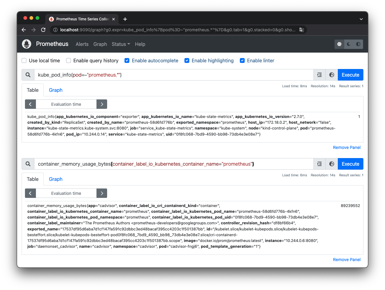This screenshot has width=385, height=290.
Task: Click the browser address bar URL
Action: tap(178, 30)
